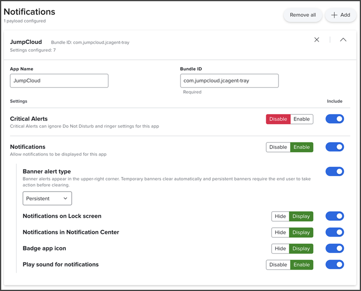Click the App Name input field
The width and height of the screenshot is (361, 291).
(x=59, y=81)
